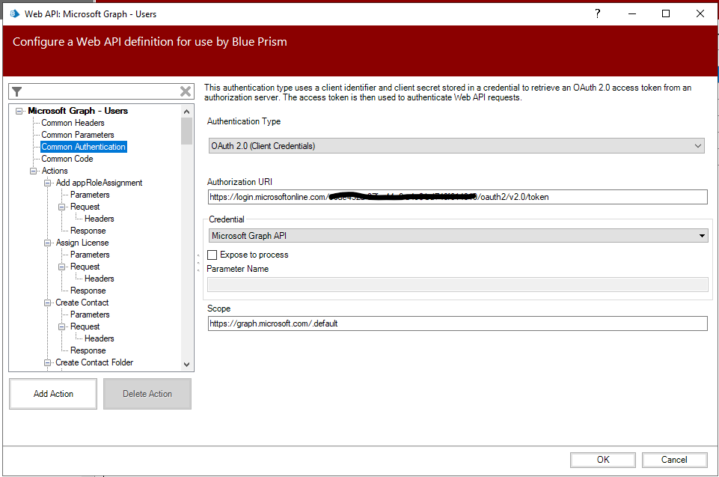
Task: Collapse the Actions tree node
Action: (34, 171)
